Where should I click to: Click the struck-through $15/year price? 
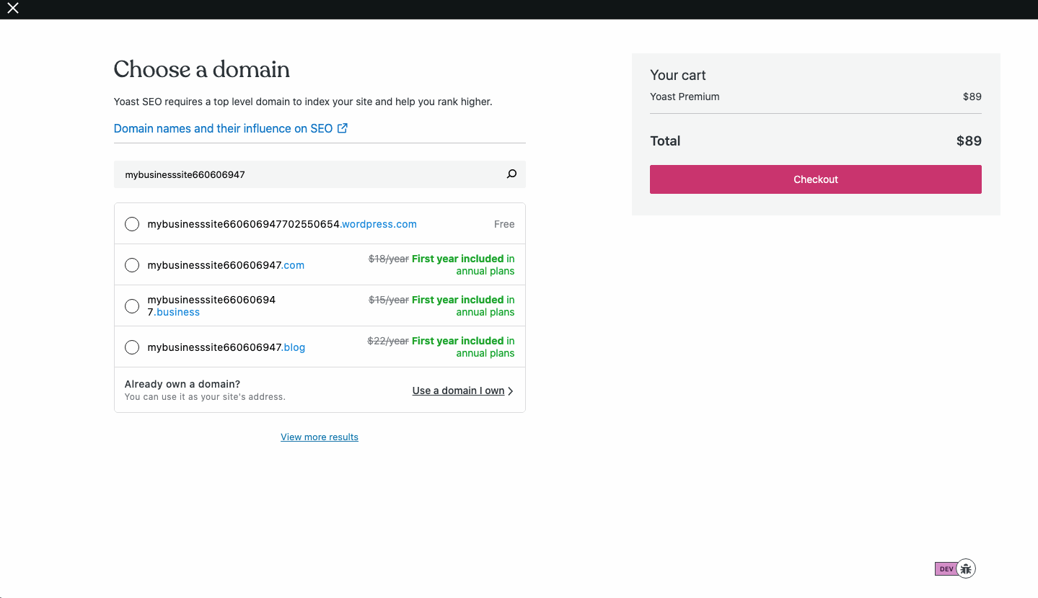point(389,300)
